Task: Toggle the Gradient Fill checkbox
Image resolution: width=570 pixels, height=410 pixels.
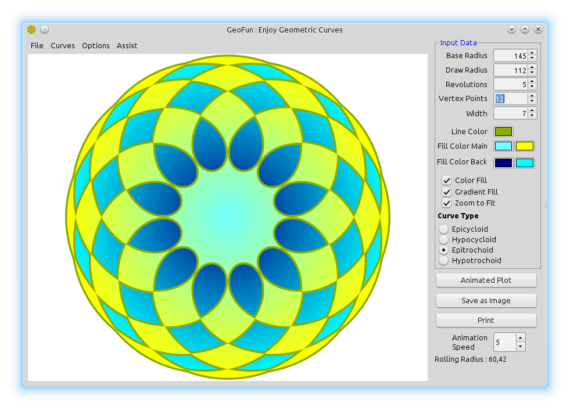Action: (446, 192)
